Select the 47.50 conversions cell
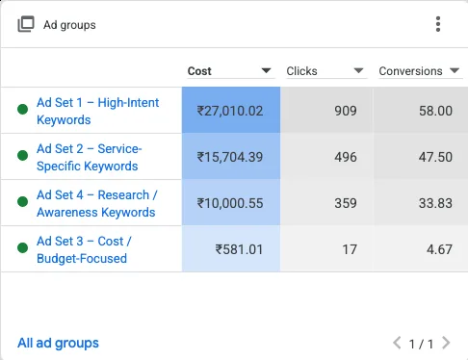Viewport: 468px width, 360px height. pyautogui.click(x=421, y=157)
